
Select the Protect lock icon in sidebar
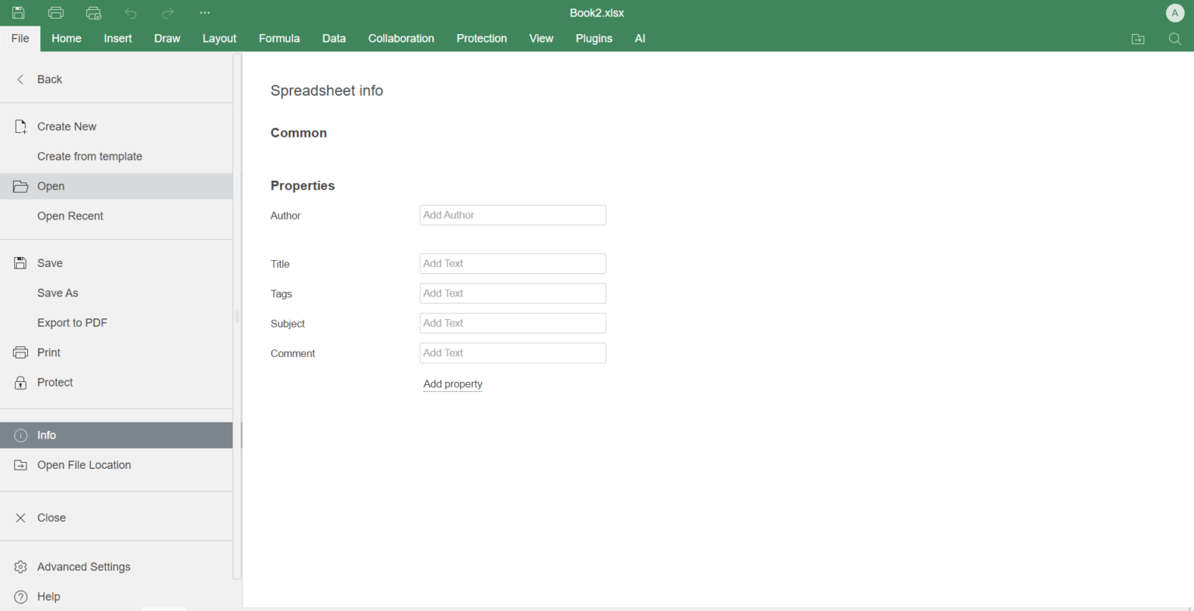click(x=19, y=382)
